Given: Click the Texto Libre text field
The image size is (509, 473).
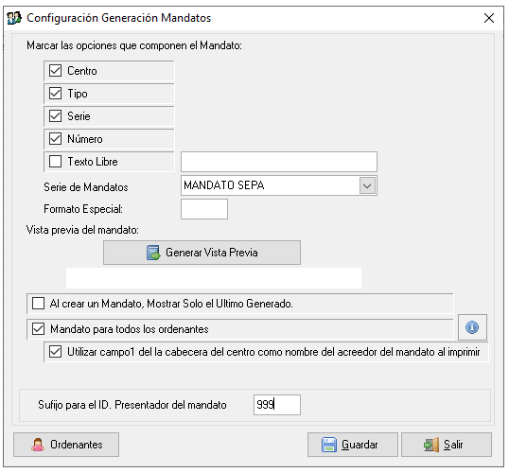Looking at the screenshot, I should point(279,162).
